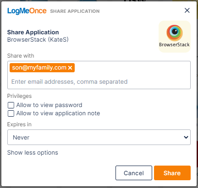Collapse options via Show less options

33,153
